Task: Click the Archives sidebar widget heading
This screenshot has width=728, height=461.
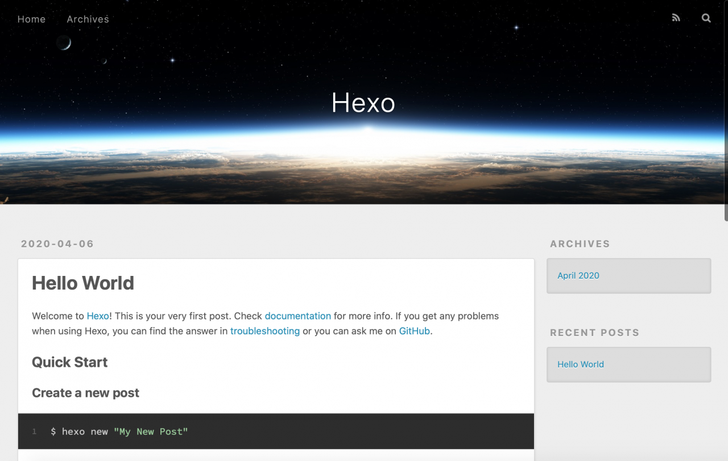Action: click(x=580, y=244)
